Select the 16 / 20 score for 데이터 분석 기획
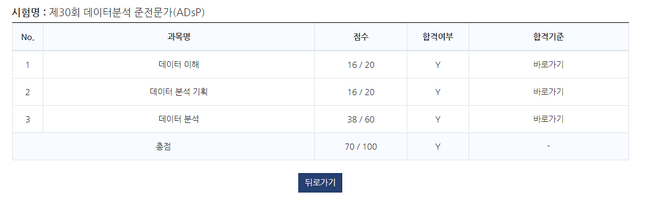The height and width of the screenshot is (202, 660). click(x=361, y=92)
